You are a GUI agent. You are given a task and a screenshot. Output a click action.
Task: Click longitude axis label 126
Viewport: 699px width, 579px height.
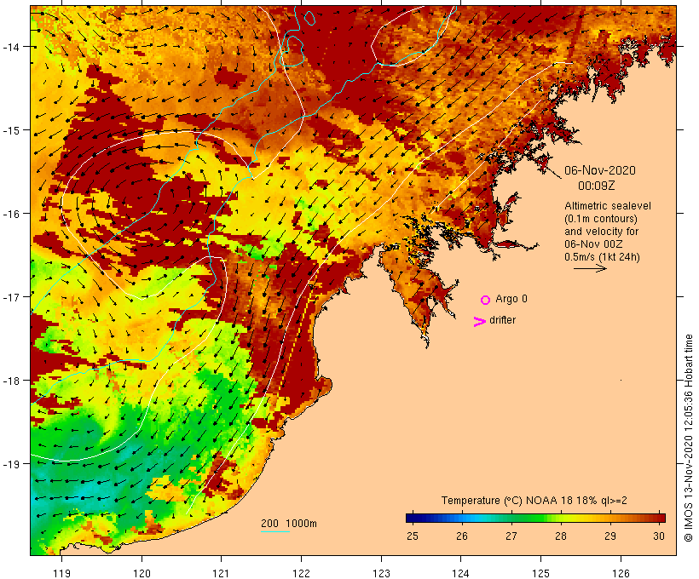[x=621, y=573]
